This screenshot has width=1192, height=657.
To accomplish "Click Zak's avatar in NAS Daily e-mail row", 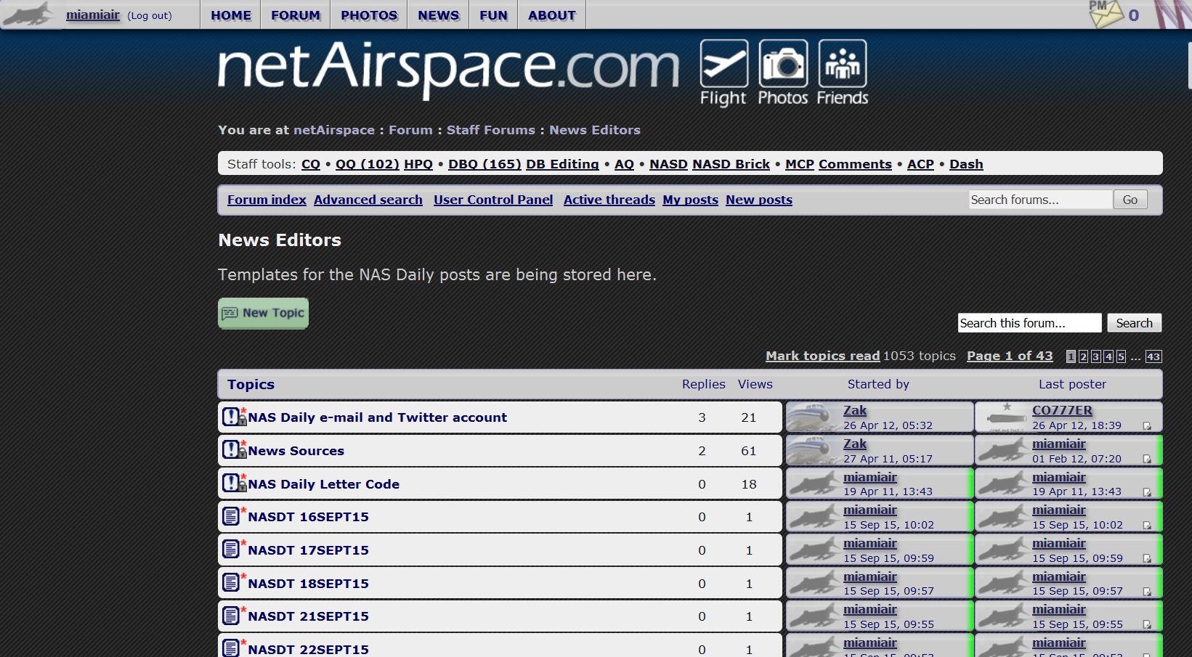I will [814, 417].
